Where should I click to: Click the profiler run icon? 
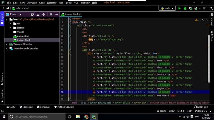[x=196, y=8]
